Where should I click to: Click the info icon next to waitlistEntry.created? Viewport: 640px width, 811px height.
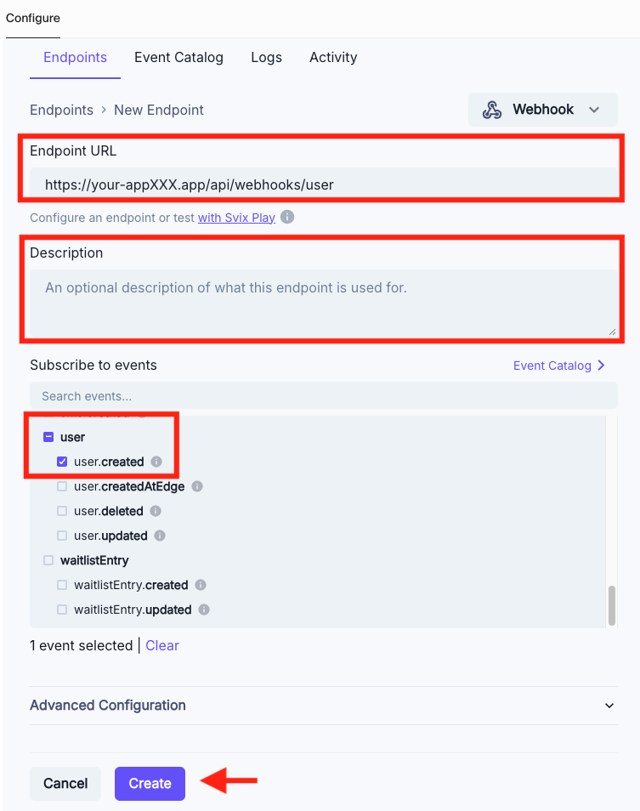click(x=200, y=585)
